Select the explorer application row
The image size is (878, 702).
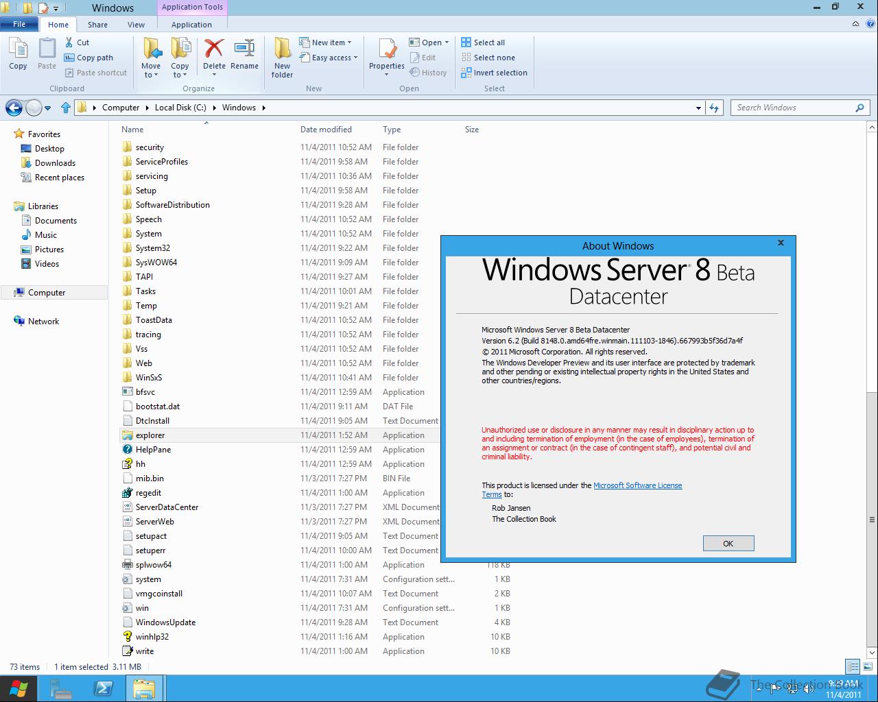coord(280,435)
